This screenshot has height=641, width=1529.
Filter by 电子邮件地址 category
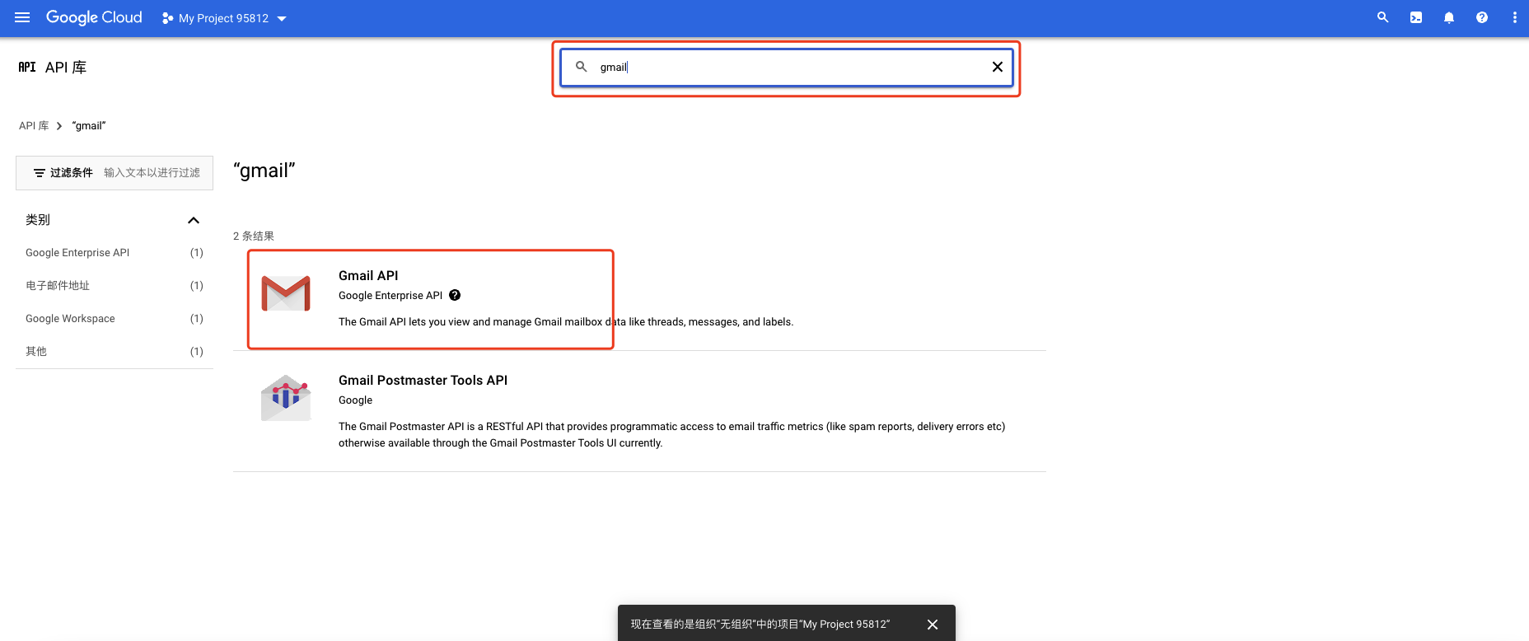[58, 286]
